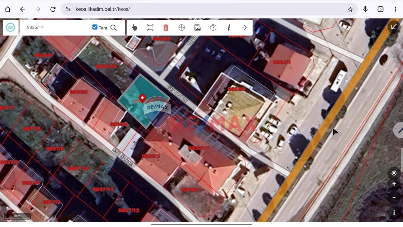The width and height of the screenshot is (403, 227).
Task: Collapse map with diagonal arrow button
Action: pos(394,27)
